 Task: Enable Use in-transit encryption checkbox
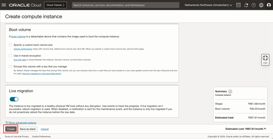coord(11,56)
